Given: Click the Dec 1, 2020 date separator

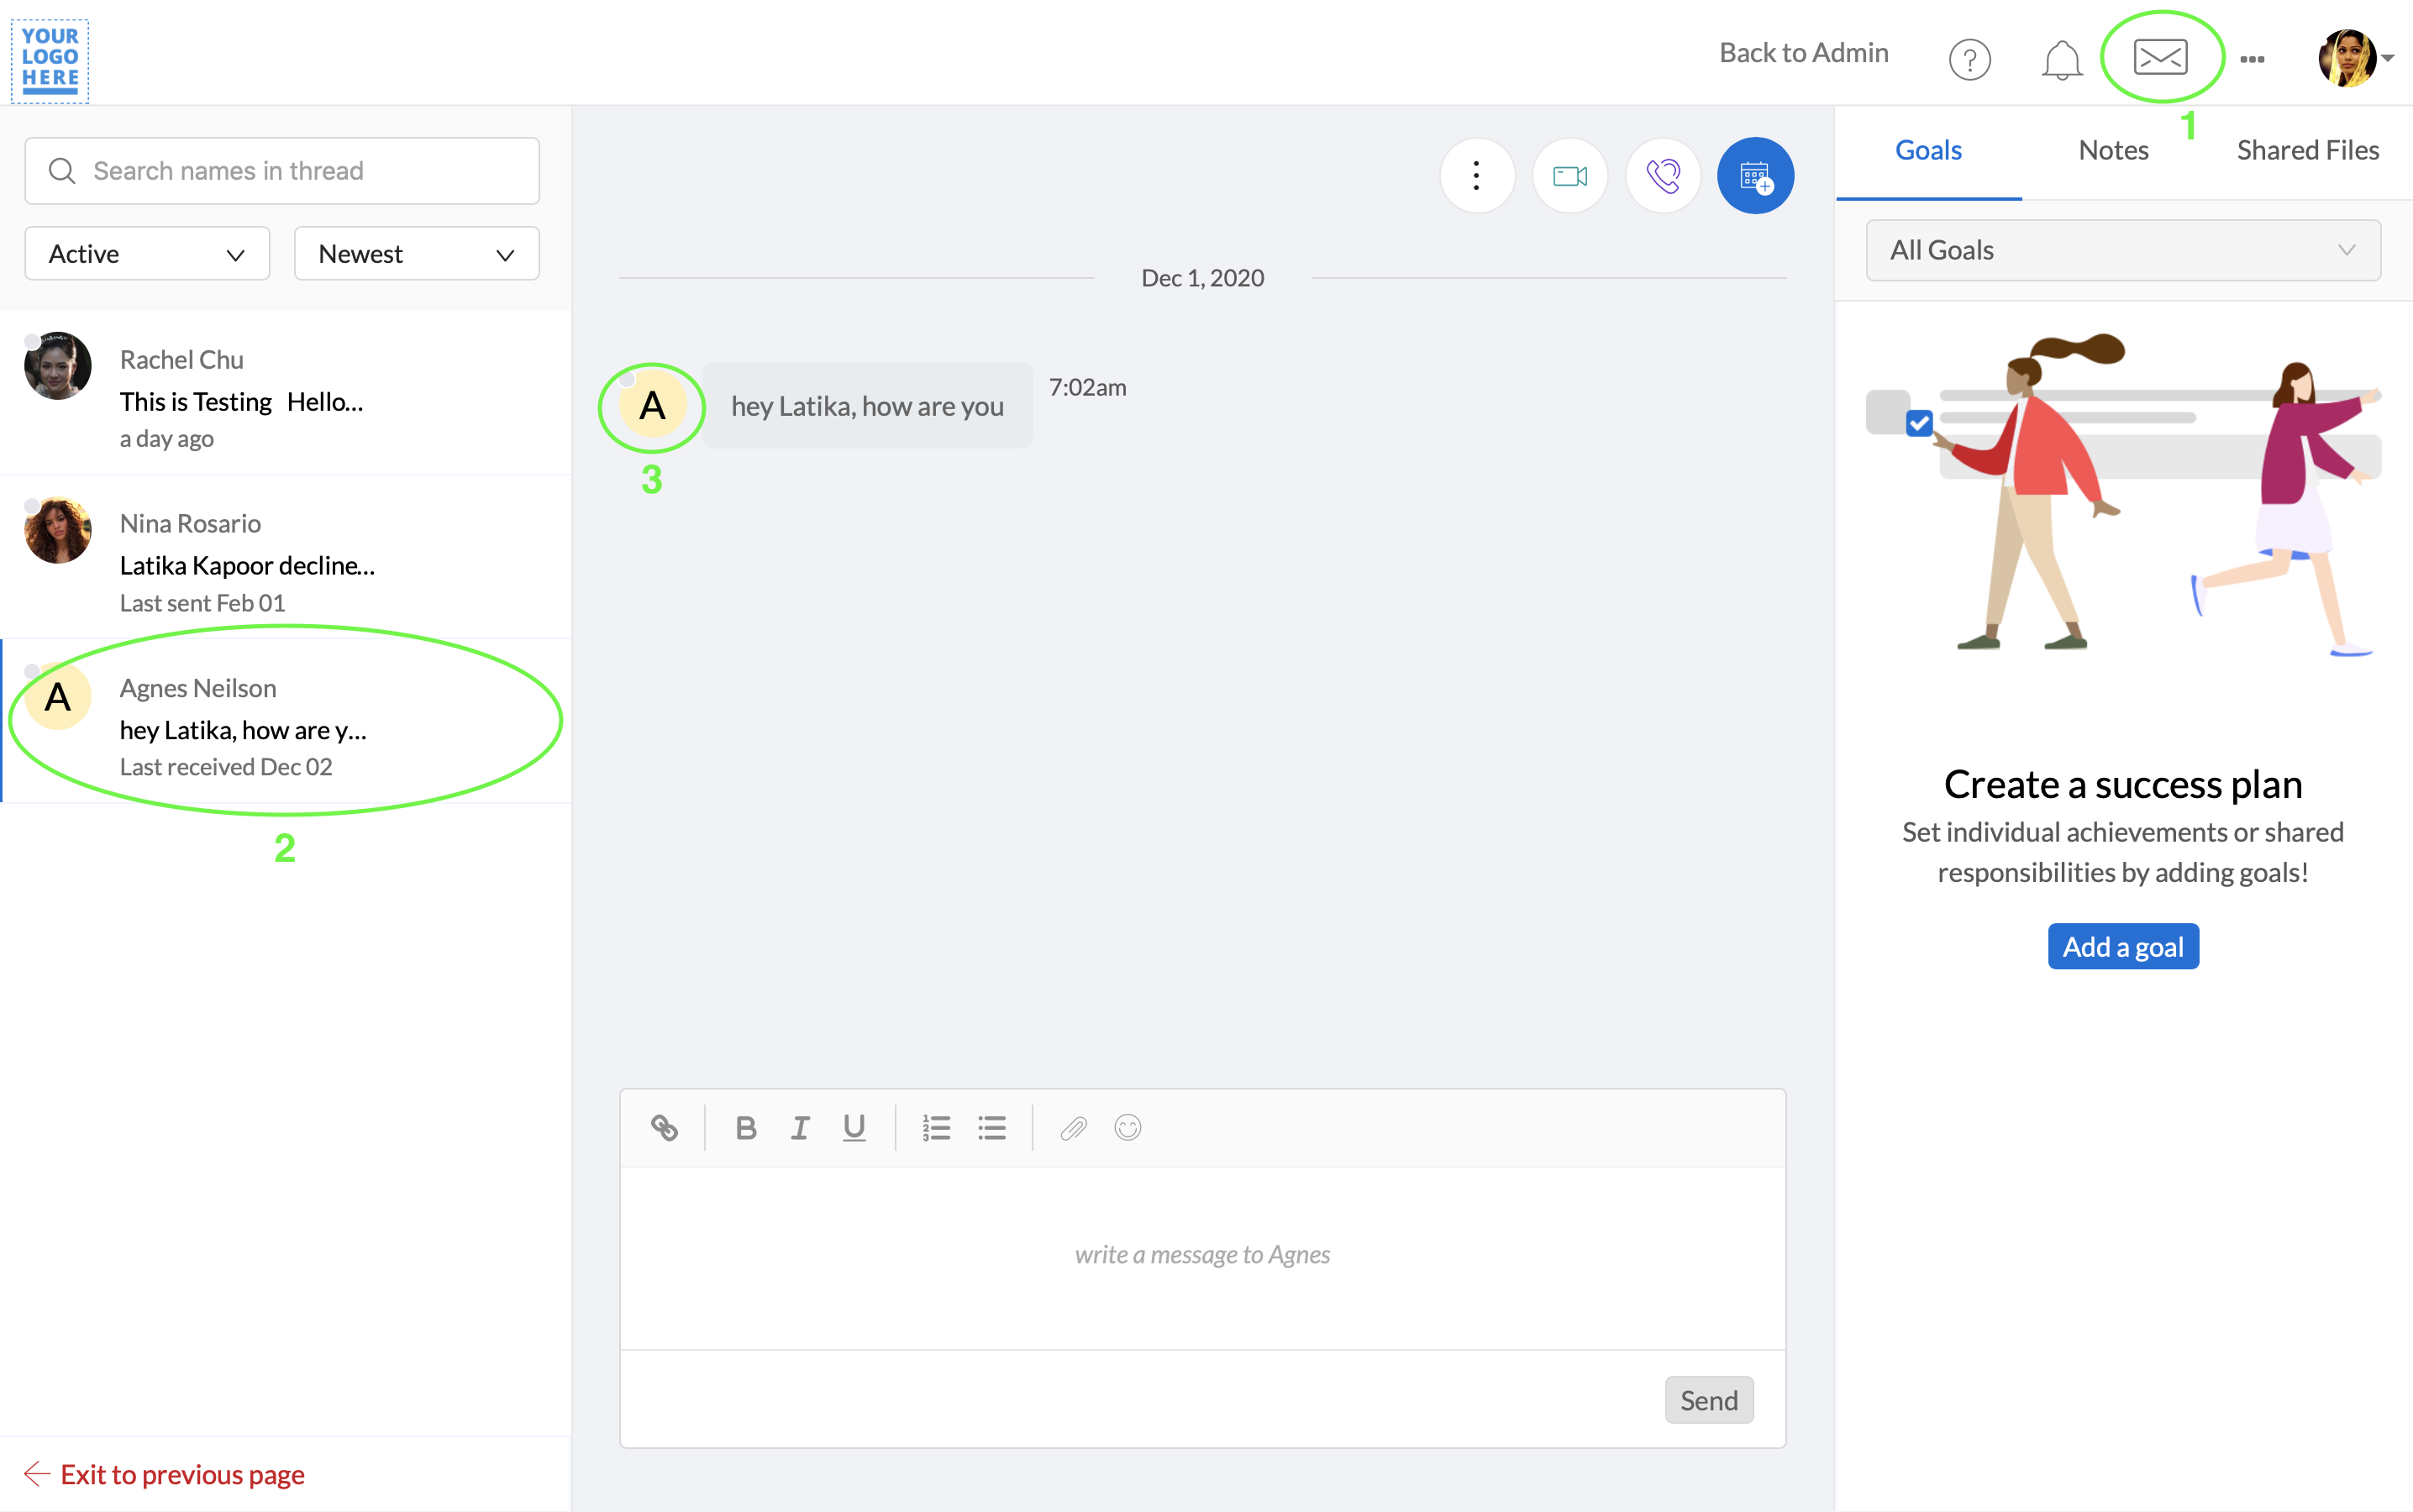Looking at the screenshot, I should [x=1202, y=278].
